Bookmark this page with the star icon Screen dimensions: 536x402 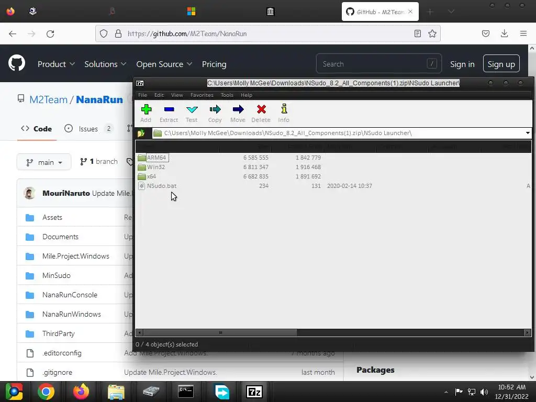tap(432, 33)
